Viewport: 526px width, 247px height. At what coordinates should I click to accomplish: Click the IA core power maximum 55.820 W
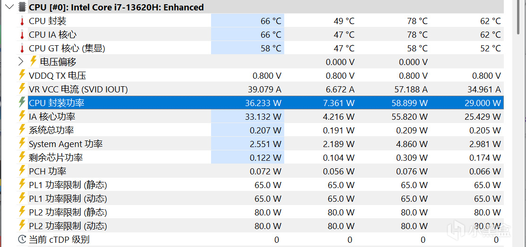tap(410, 116)
